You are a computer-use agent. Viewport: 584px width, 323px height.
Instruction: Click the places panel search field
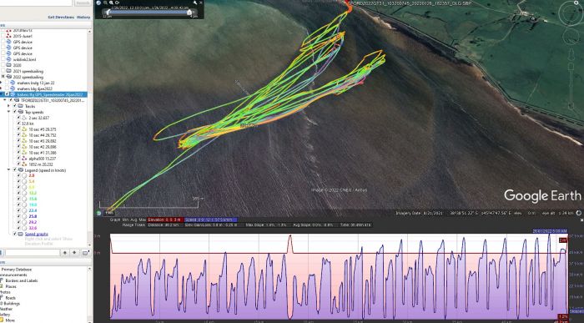coord(33,253)
